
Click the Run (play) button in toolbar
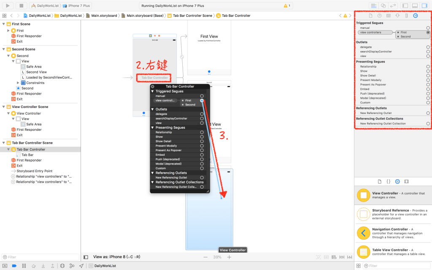tap(8, 5)
